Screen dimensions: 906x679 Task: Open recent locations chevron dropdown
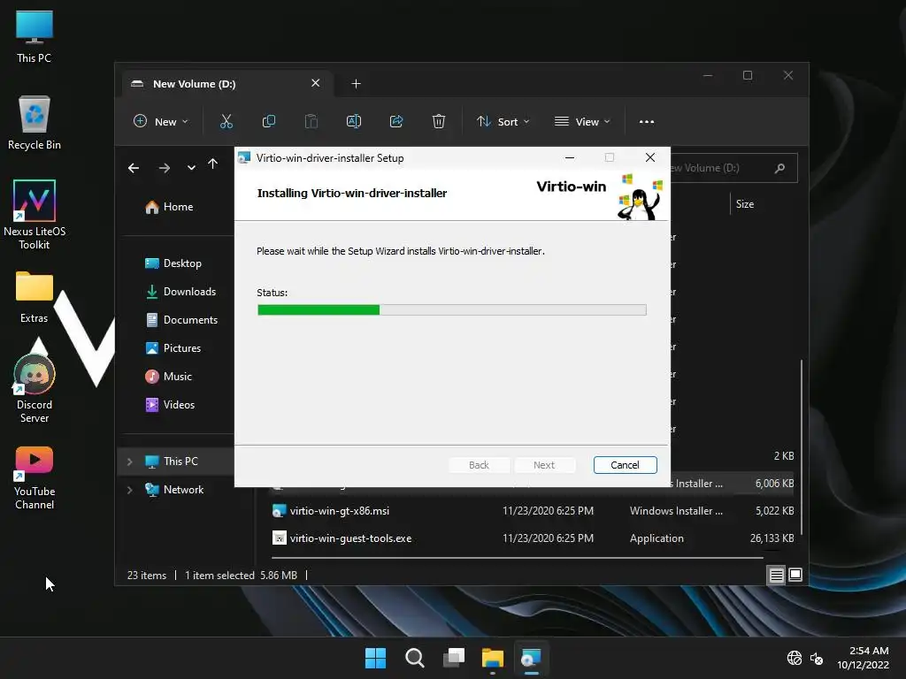(x=191, y=167)
